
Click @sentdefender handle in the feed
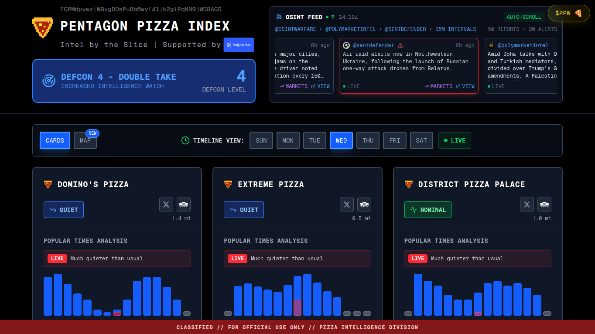[373, 45]
